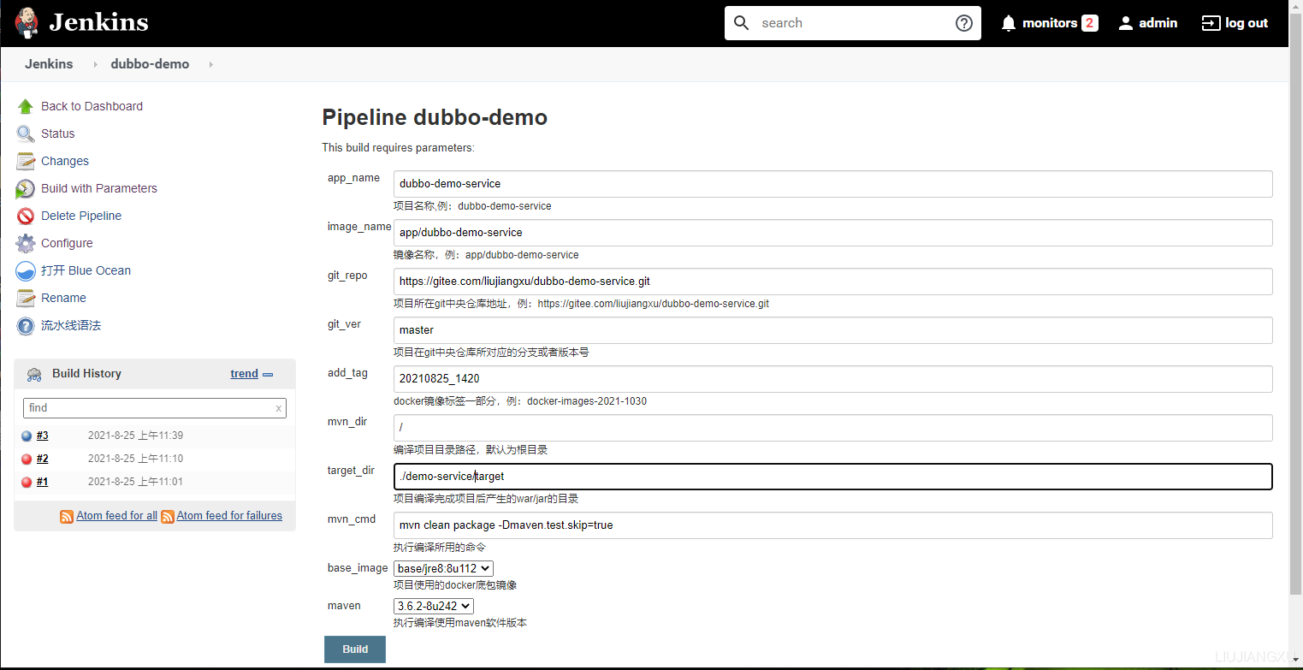Viewport: 1303px width, 670px height.
Task: Open 打开 Blue Ocean sidebar item
Action: [x=86, y=270]
